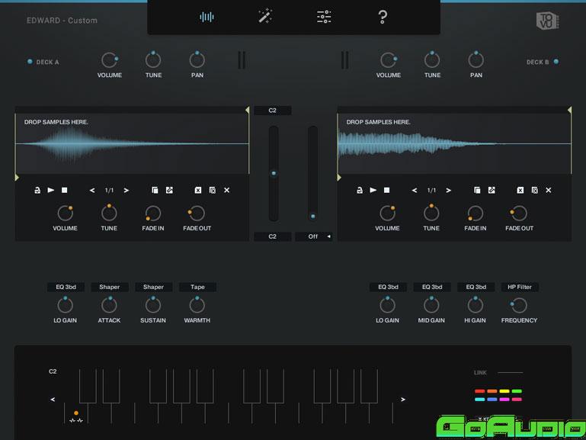Go to previous sample in right panel
586x440 pixels.
coord(415,190)
